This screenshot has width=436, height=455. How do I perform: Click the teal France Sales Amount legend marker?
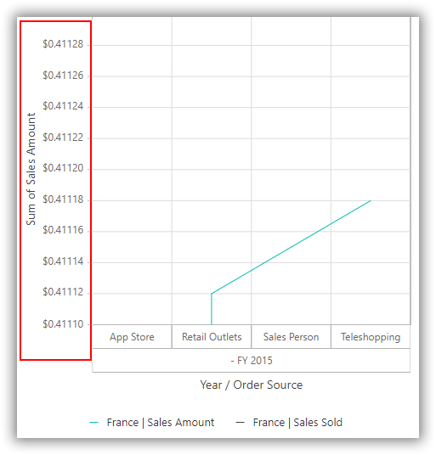point(93,423)
